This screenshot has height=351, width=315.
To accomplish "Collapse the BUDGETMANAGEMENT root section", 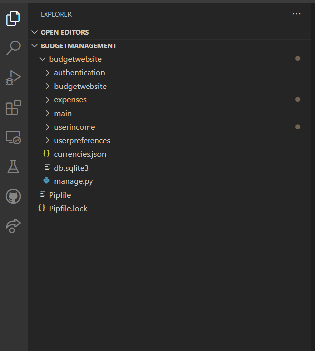I will [x=34, y=46].
